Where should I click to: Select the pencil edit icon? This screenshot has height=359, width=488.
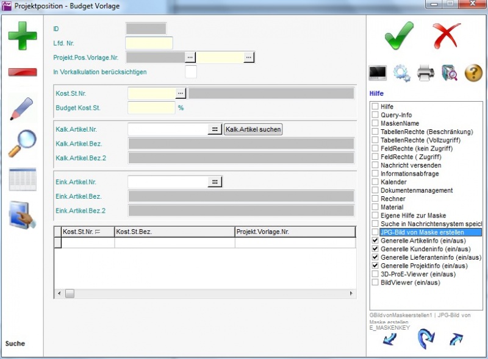22,108
